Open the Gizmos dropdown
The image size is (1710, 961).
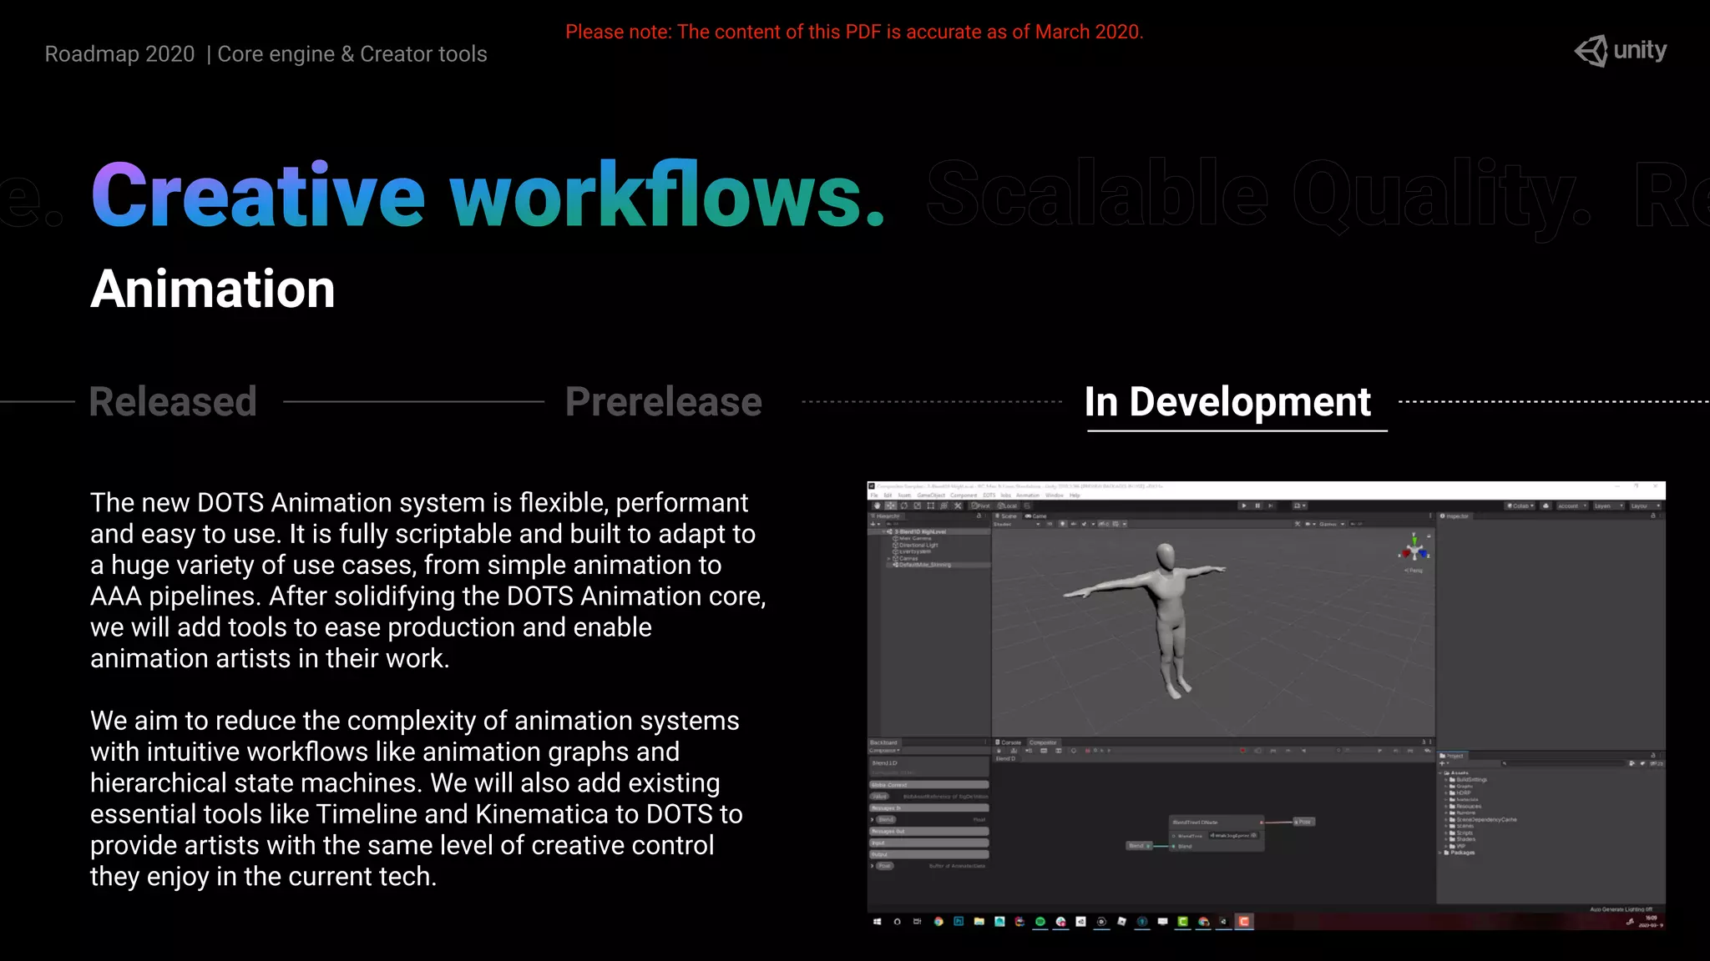pyautogui.click(x=1332, y=524)
